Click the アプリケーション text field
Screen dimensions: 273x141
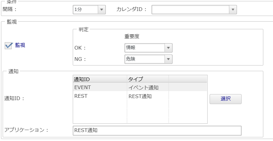[x=157, y=130]
